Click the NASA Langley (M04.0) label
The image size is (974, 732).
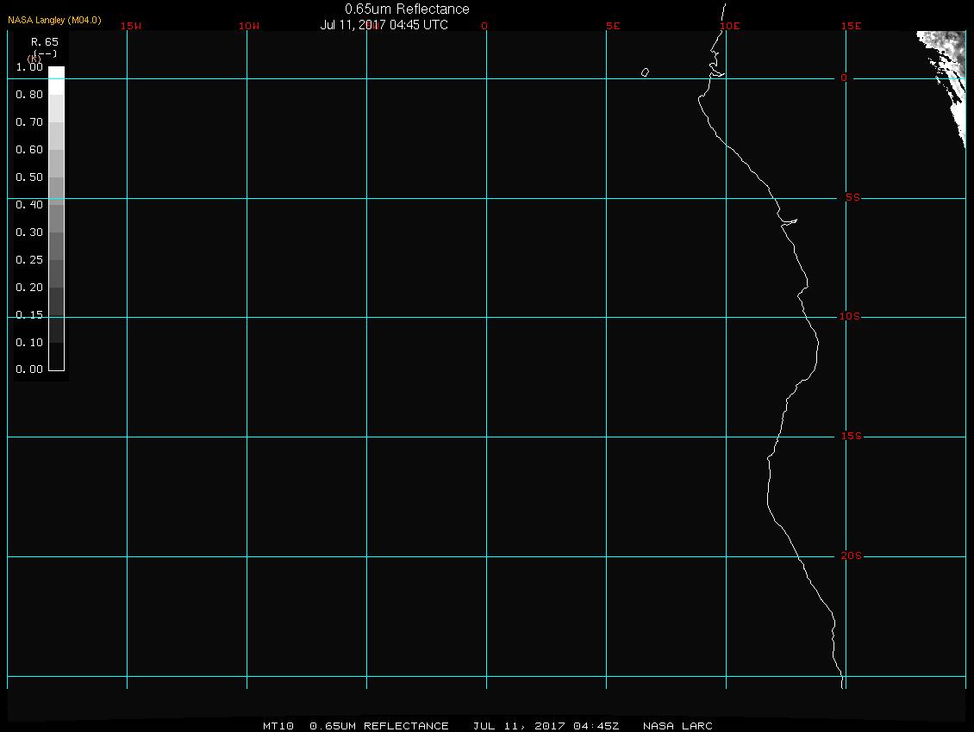click(54, 20)
